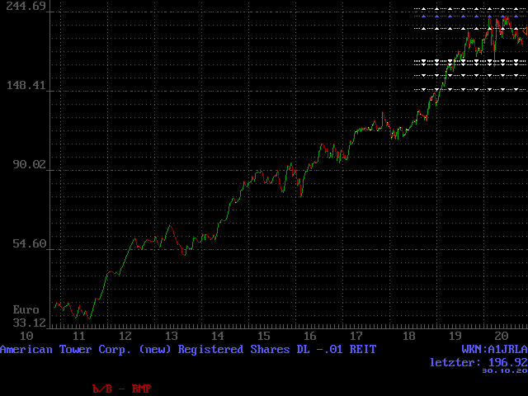
Task: Select year 20 on the time axis
Action: [501, 337]
